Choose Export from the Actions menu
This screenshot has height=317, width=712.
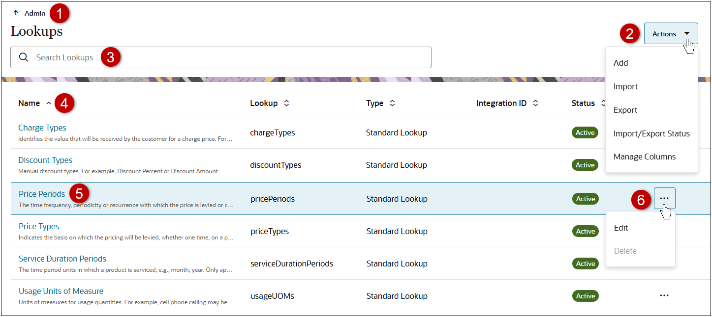point(625,110)
